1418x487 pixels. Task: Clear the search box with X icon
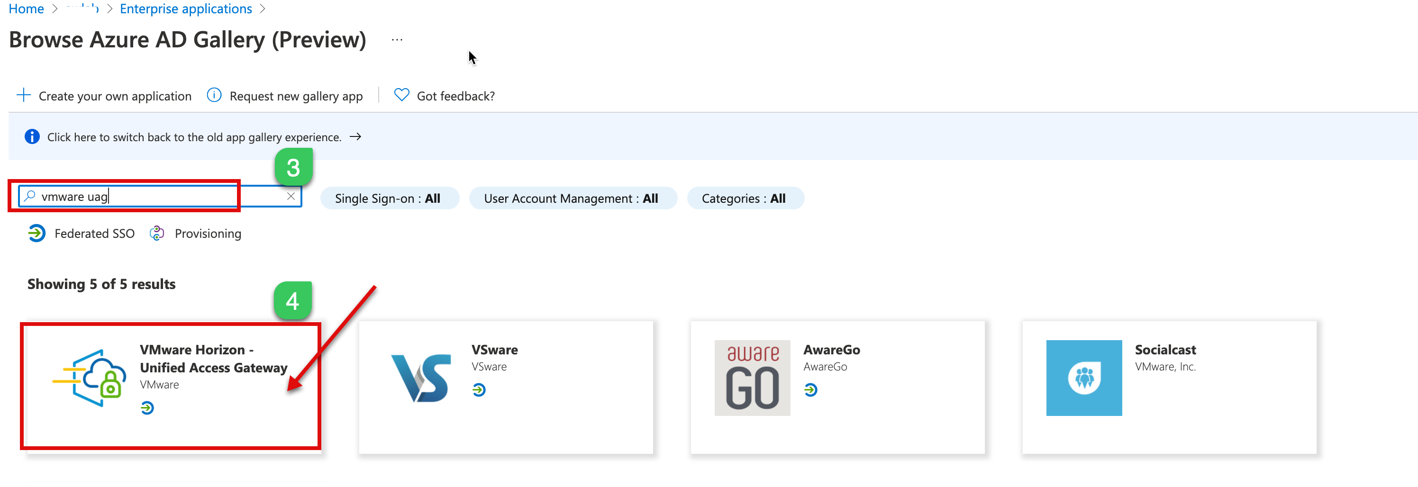coord(291,197)
